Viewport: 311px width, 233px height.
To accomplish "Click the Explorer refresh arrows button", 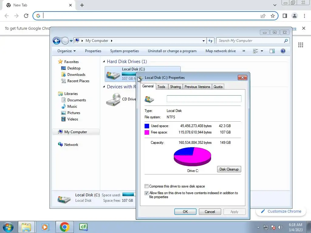I will coord(210,41).
